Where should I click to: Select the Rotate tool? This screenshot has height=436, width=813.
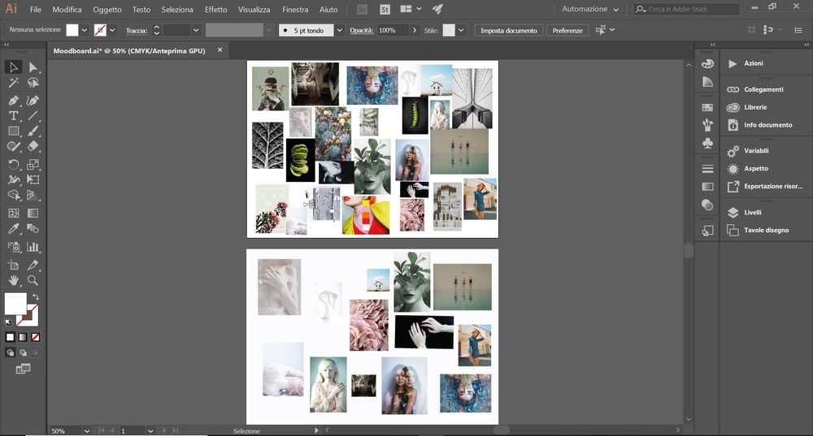tap(14, 165)
